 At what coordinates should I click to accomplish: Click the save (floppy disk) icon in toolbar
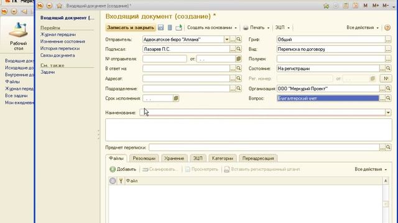[x=160, y=27]
